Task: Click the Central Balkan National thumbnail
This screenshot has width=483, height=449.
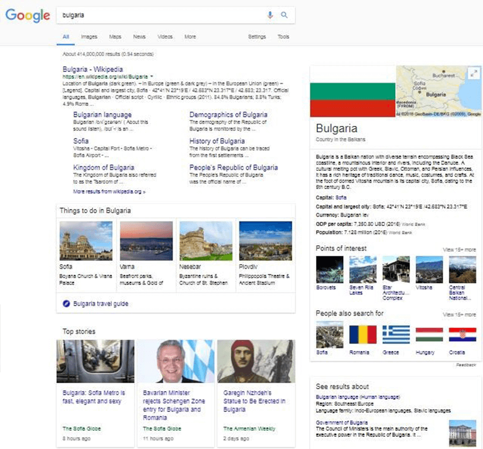Action: pyautogui.click(x=463, y=269)
